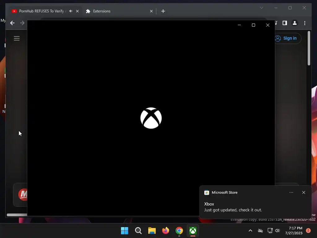Open File Explorer from taskbar
This screenshot has width=317, height=238.
click(x=152, y=231)
